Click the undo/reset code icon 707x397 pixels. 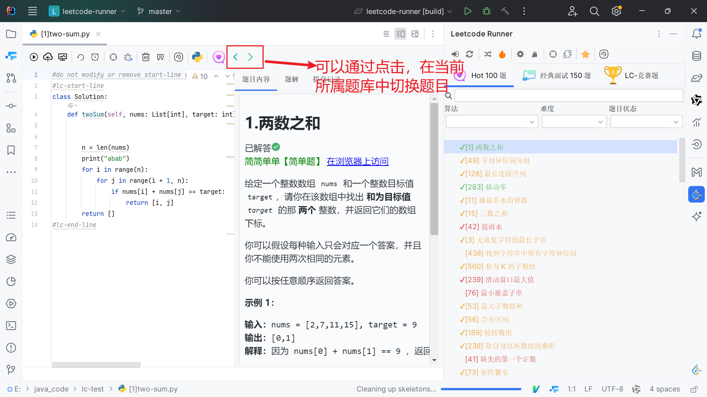point(81,57)
